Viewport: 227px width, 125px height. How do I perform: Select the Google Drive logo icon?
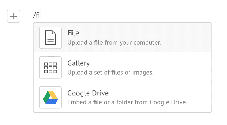tap(50, 97)
